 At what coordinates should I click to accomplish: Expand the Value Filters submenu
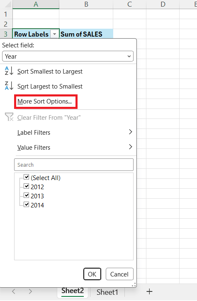click(75, 147)
